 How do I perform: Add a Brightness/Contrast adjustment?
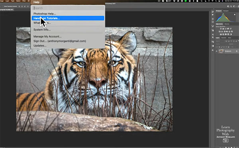[221, 29]
